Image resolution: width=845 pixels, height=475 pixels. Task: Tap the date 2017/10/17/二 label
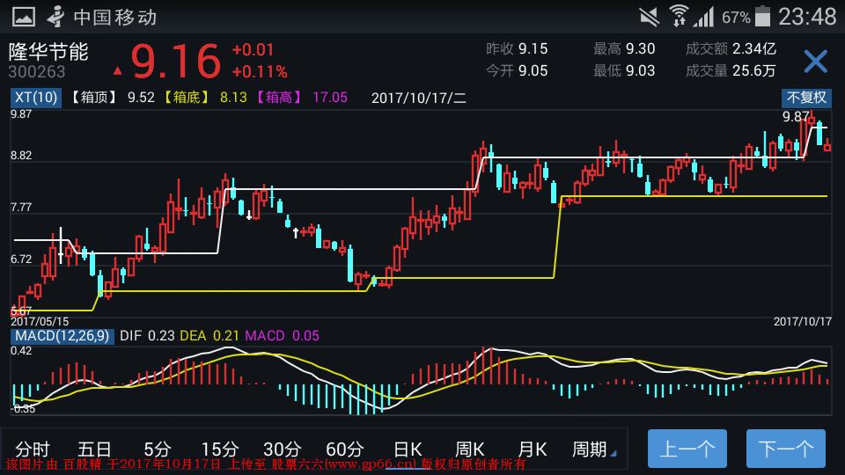pyautogui.click(x=419, y=98)
